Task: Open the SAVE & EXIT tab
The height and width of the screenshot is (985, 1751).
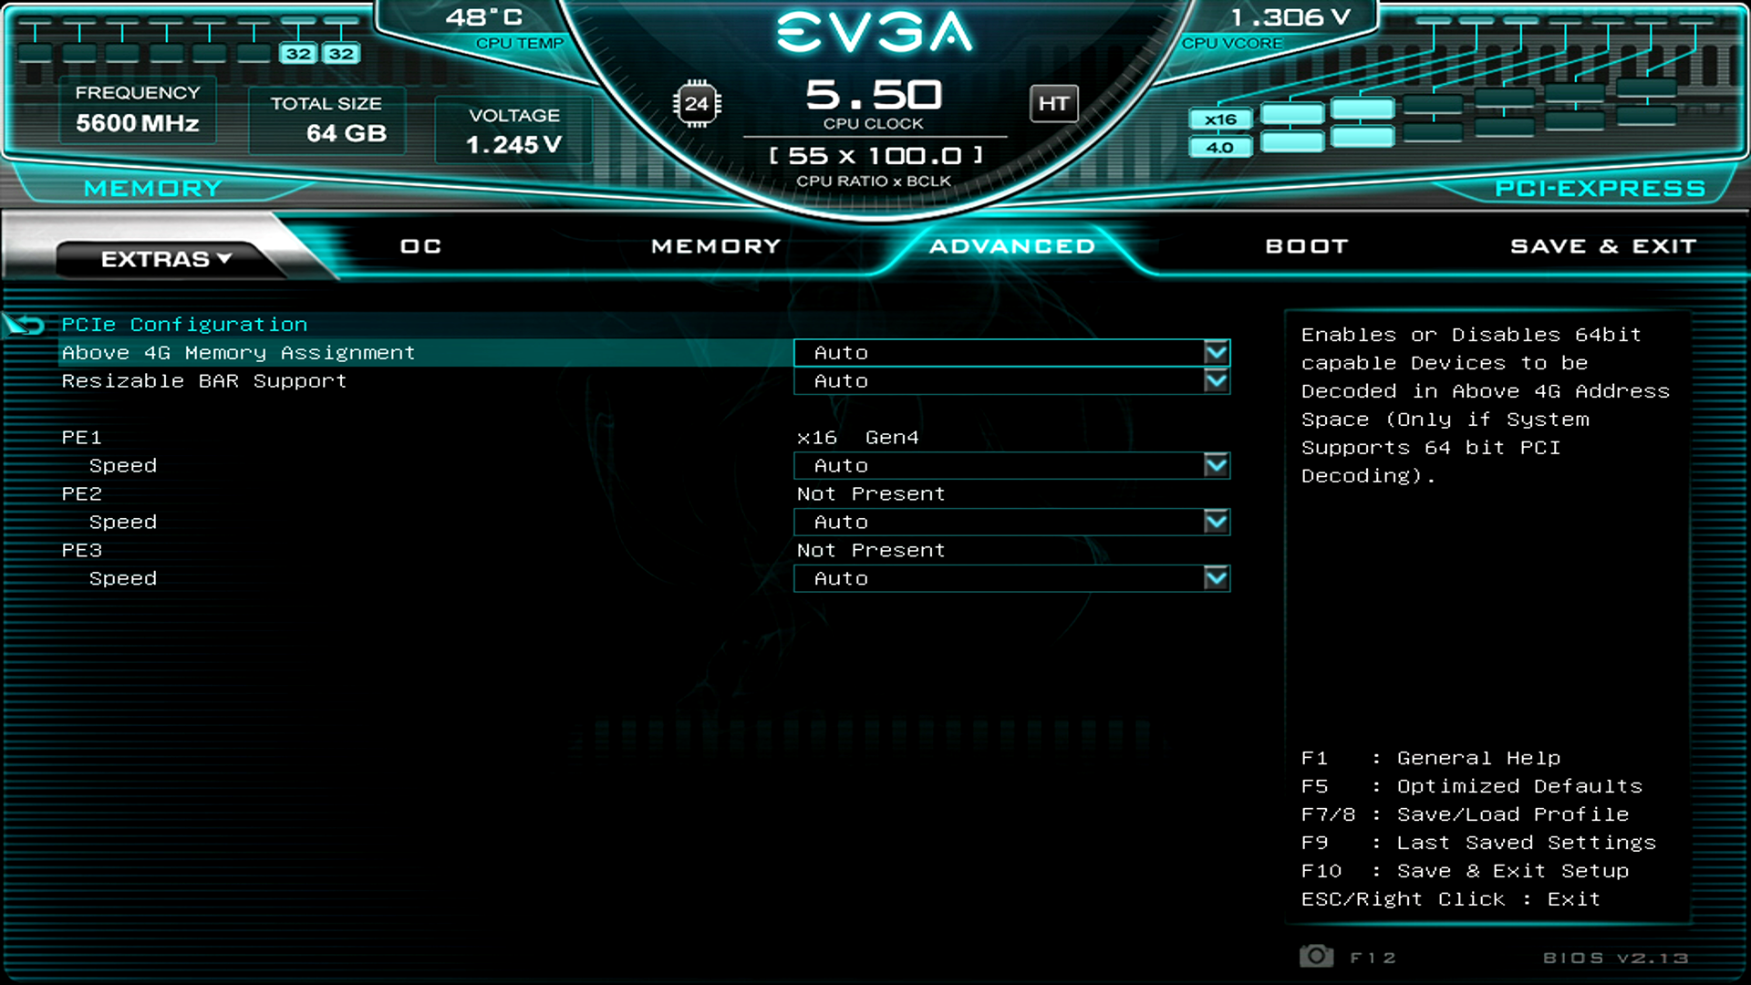Action: 1602,245
